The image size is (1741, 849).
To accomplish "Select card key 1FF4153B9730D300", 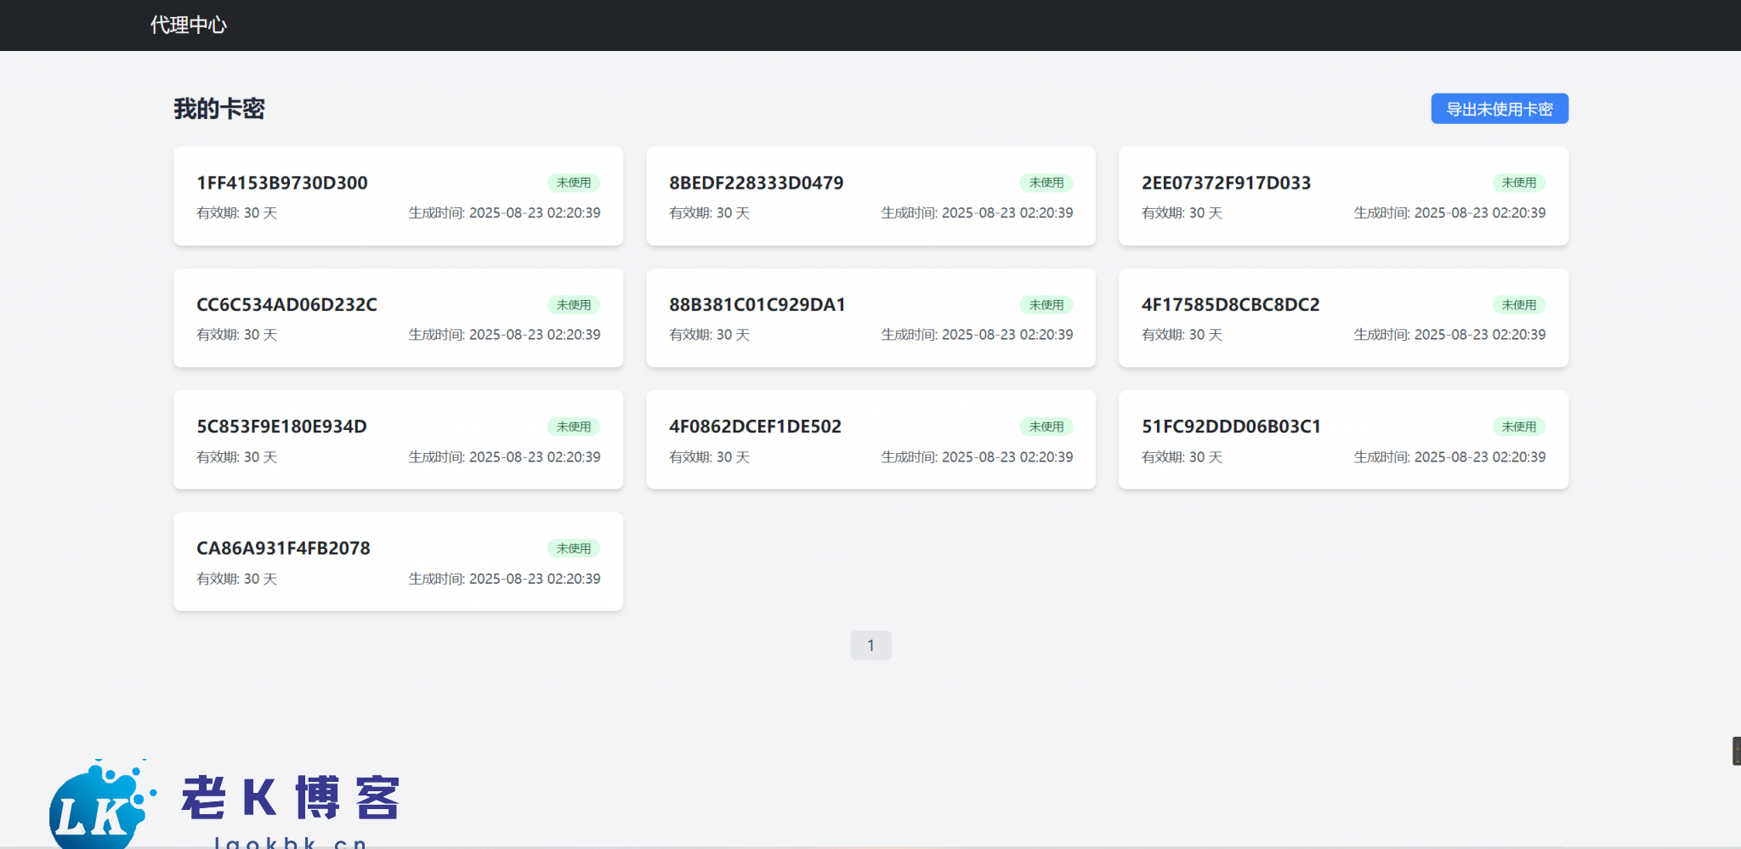I will pos(282,183).
